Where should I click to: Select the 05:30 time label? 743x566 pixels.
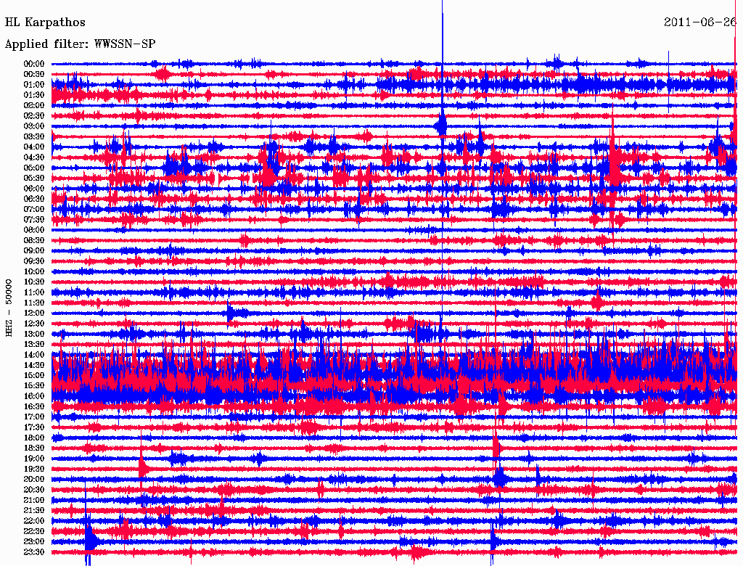click(x=34, y=179)
